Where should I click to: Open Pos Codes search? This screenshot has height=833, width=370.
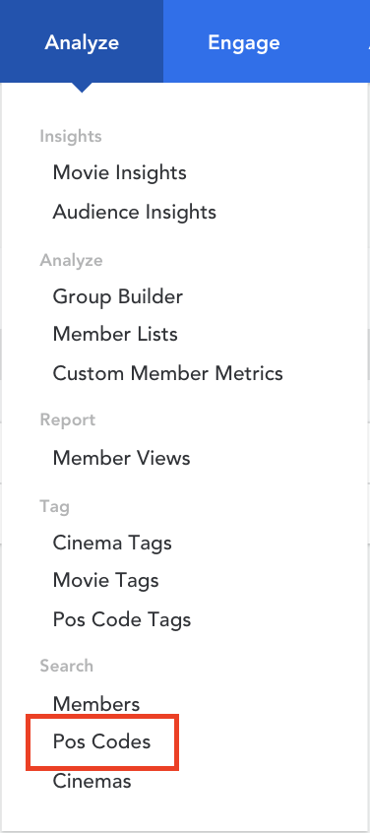(101, 742)
